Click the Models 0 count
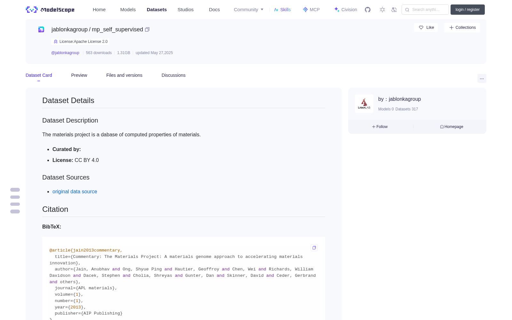 pos(386,109)
